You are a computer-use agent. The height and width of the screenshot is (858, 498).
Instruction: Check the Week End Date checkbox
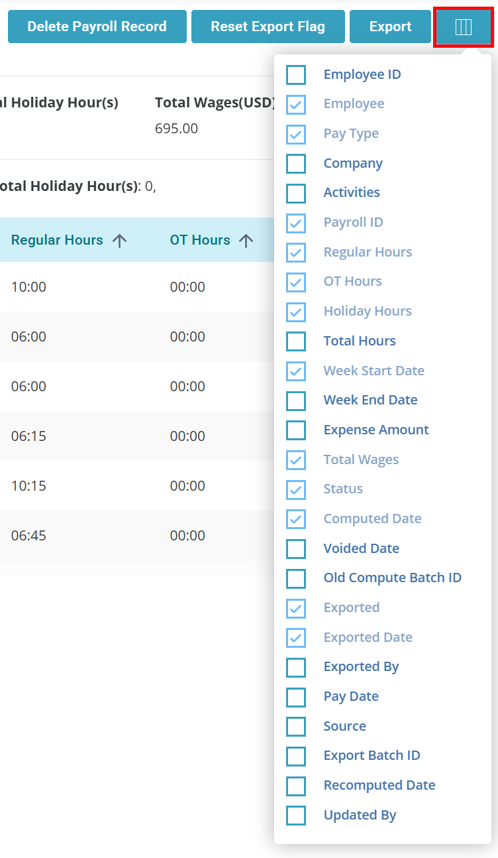(x=296, y=400)
